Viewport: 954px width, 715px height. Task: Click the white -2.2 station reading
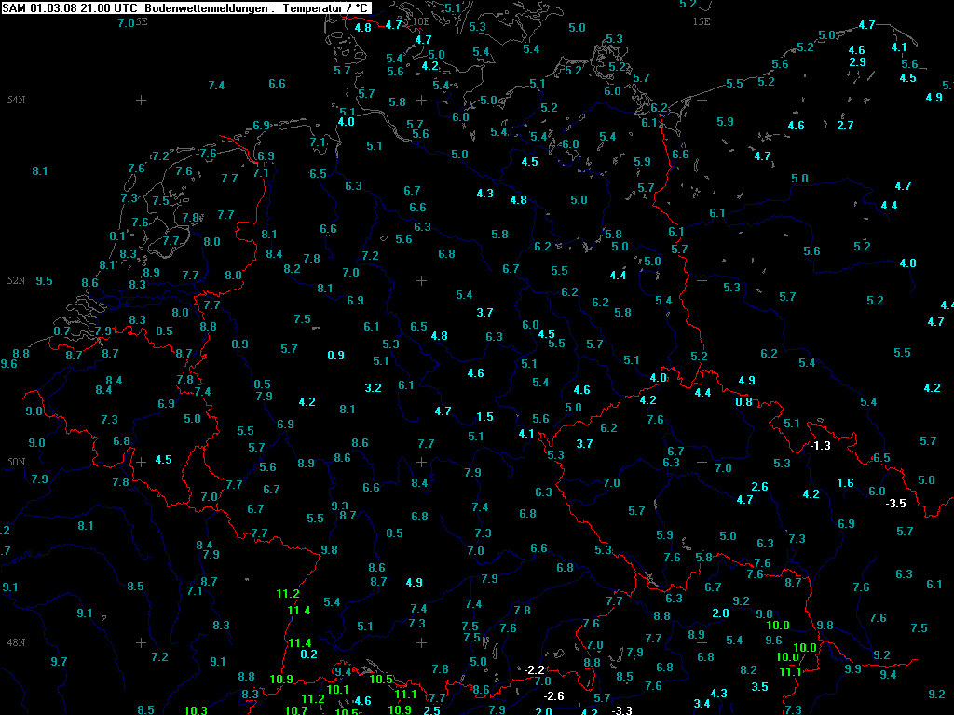534,670
